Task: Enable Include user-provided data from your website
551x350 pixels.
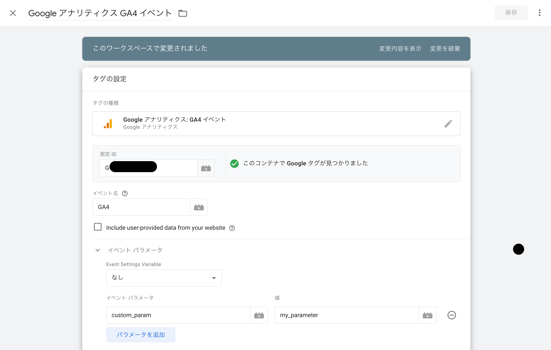Action: (x=98, y=227)
